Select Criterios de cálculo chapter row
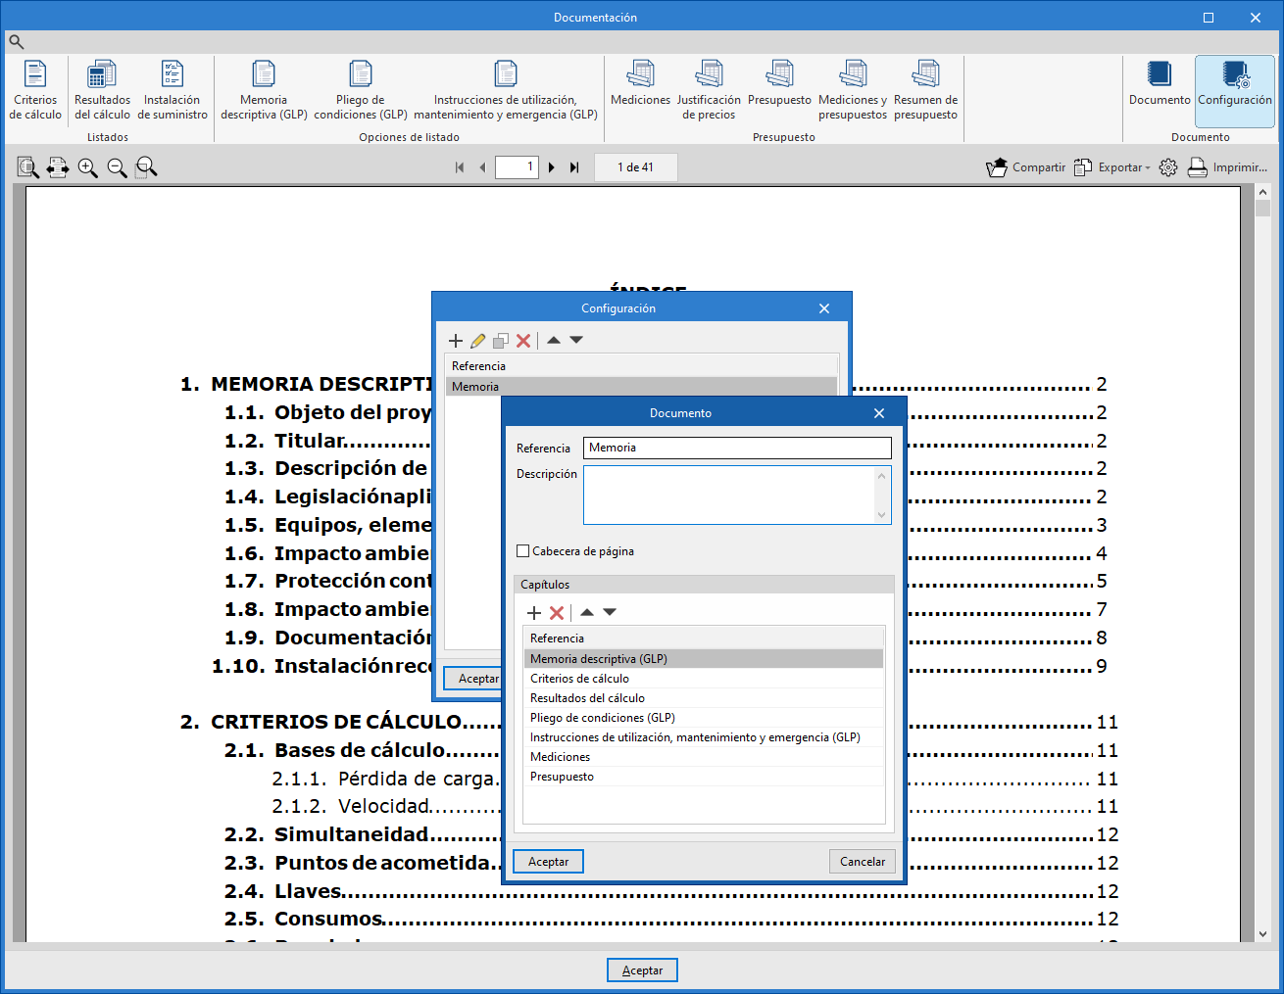This screenshot has width=1284, height=994. point(579,679)
